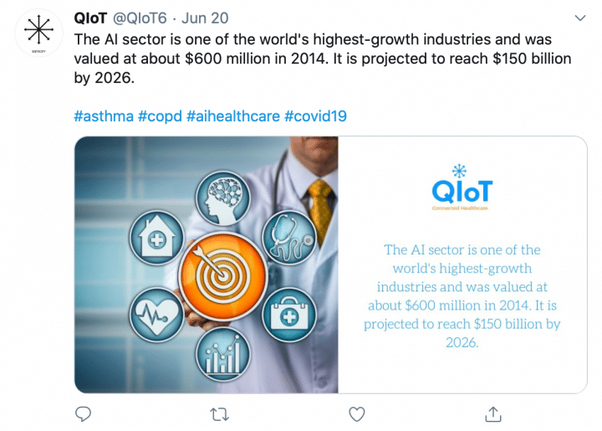
Task: Follow the #aihealthcare hashtag link
Action: (233, 115)
